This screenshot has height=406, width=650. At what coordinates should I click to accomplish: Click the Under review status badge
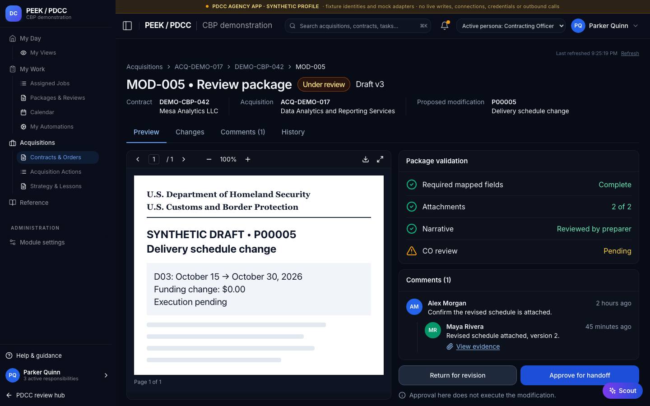point(324,84)
